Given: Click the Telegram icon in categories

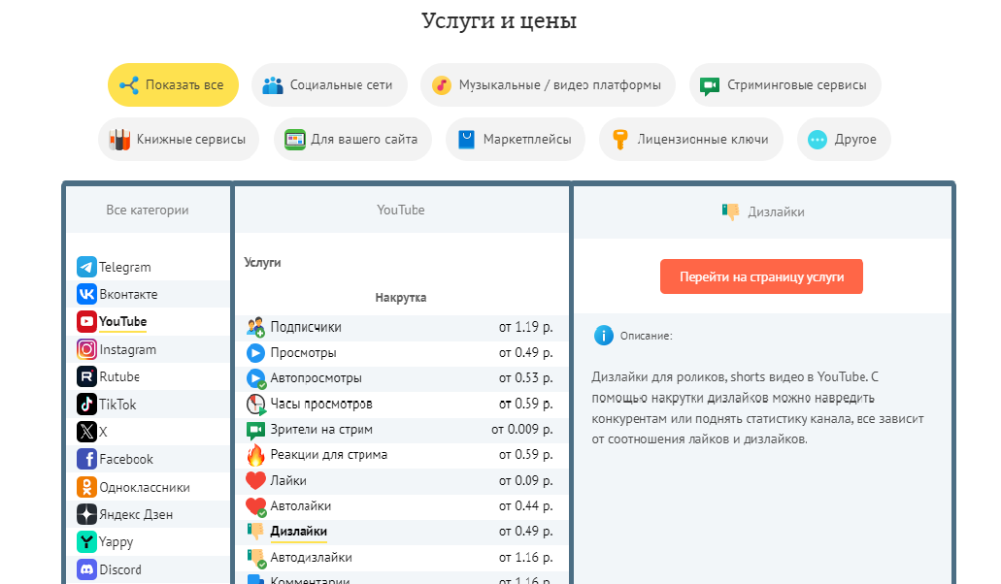Looking at the screenshot, I should point(86,267).
